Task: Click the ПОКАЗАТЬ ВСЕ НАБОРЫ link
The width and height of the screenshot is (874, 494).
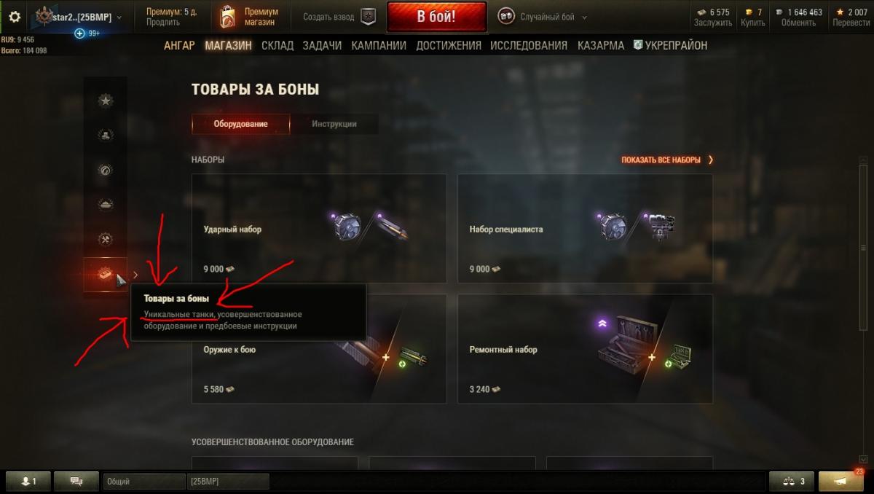Action: (667, 160)
